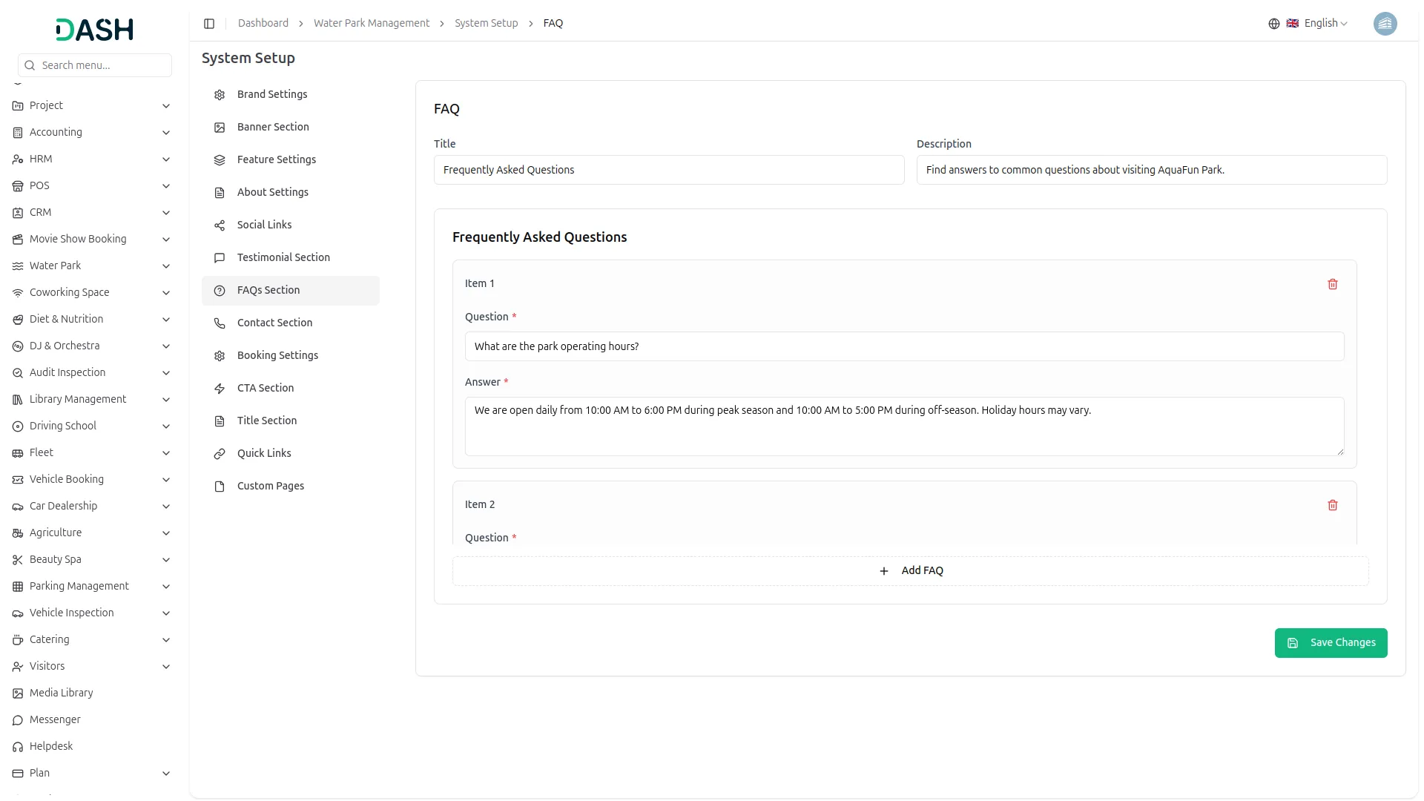The height and width of the screenshot is (801, 1424).
Task: Click the FAQ Title input field
Action: pyautogui.click(x=669, y=170)
